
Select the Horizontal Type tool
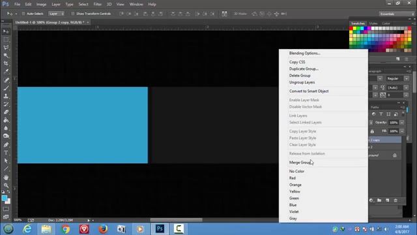[6, 153]
